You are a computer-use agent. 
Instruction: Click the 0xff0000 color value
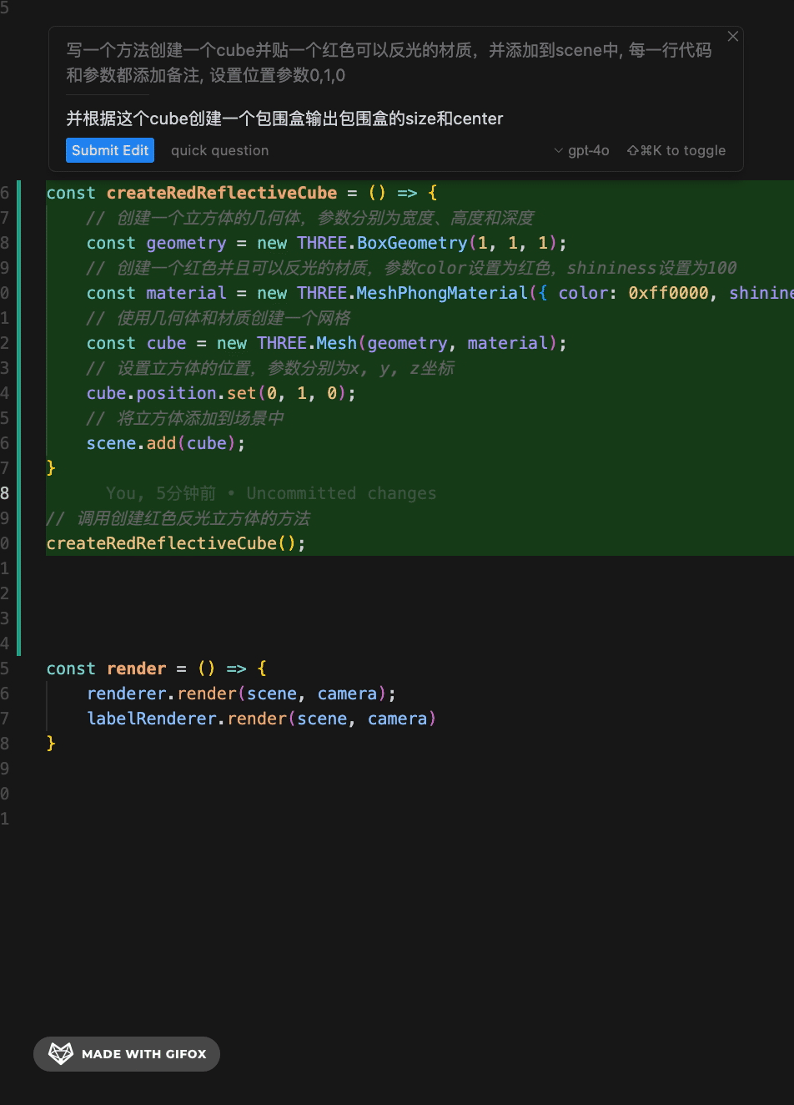click(x=668, y=293)
